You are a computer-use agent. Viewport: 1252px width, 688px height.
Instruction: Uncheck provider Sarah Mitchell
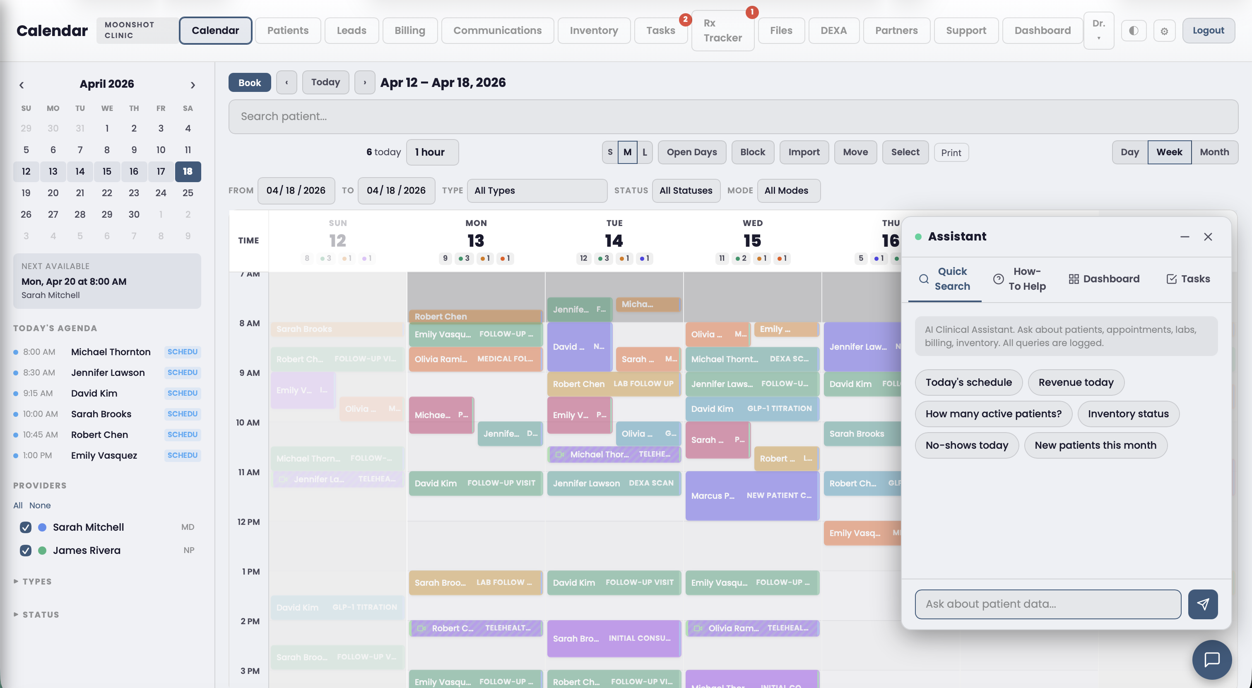coord(25,527)
